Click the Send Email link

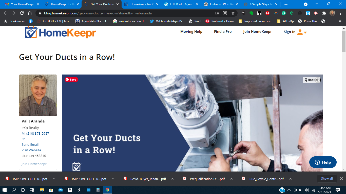(30, 144)
